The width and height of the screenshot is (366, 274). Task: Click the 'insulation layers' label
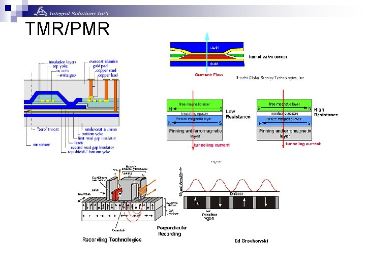(x=63, y=62)
